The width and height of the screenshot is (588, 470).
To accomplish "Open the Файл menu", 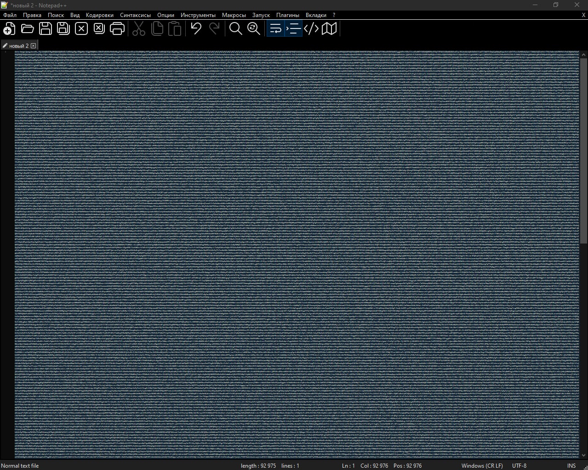I will point(10,15).
